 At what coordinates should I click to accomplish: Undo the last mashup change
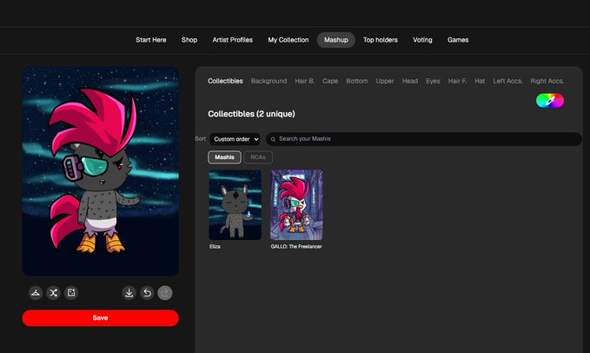point(147,293)
